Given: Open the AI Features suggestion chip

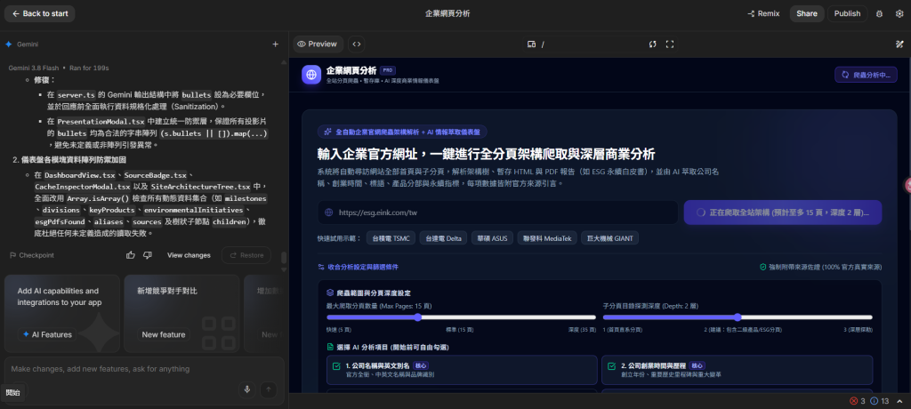Looking at the screenshot, I should pyautogui.click(x=47, y=334).
